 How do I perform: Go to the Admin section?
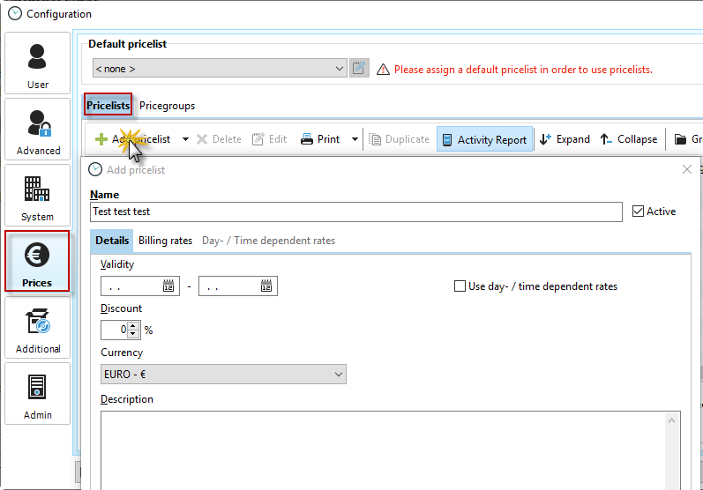tap(38, 394)
